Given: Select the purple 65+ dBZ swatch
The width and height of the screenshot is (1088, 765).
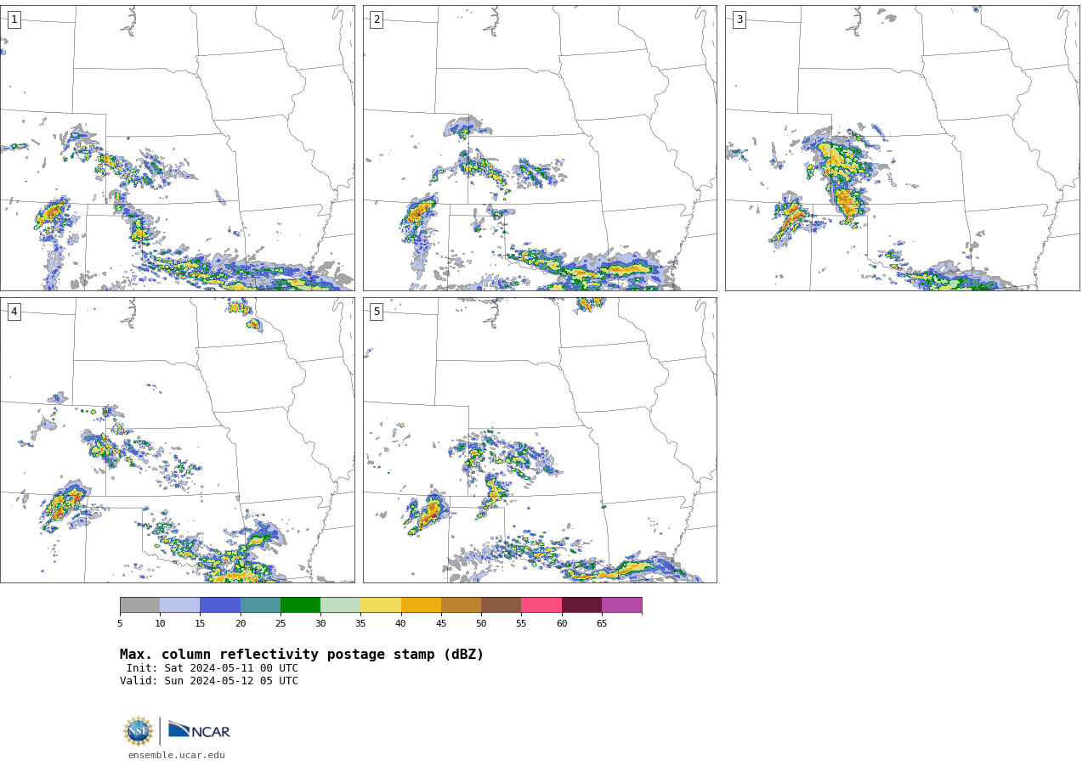Looking at the screenshot, I should pos(621,605).
